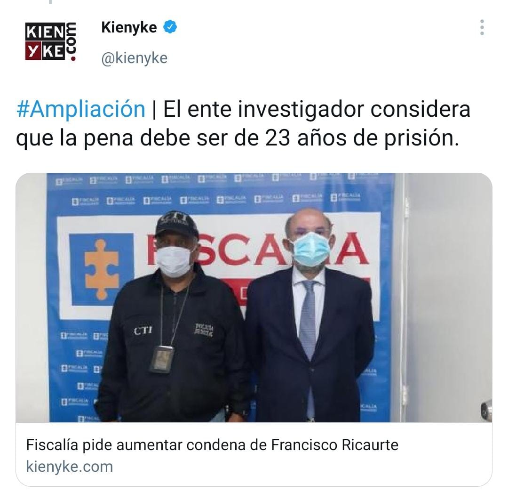This screenshot has height=492, width=508.
Task: Click the CTI patch on the black jacket
Action: (x=143, y=331)
